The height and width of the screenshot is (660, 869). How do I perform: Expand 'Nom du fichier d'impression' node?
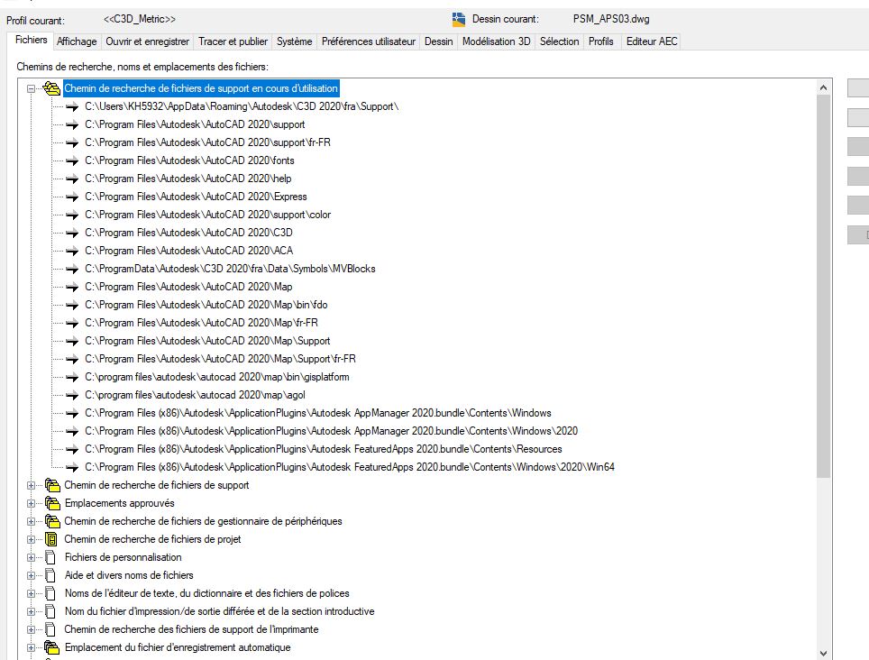pyautogui.click(x=31, y=612)
